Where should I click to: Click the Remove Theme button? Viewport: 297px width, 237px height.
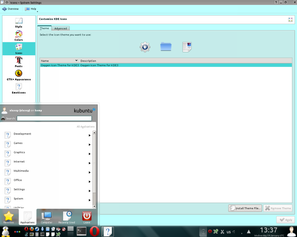point(278,208)
